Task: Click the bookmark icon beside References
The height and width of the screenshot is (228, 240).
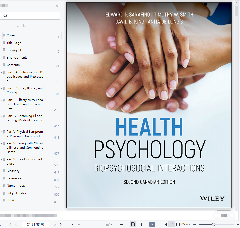Action: click(x=4, y=178)
